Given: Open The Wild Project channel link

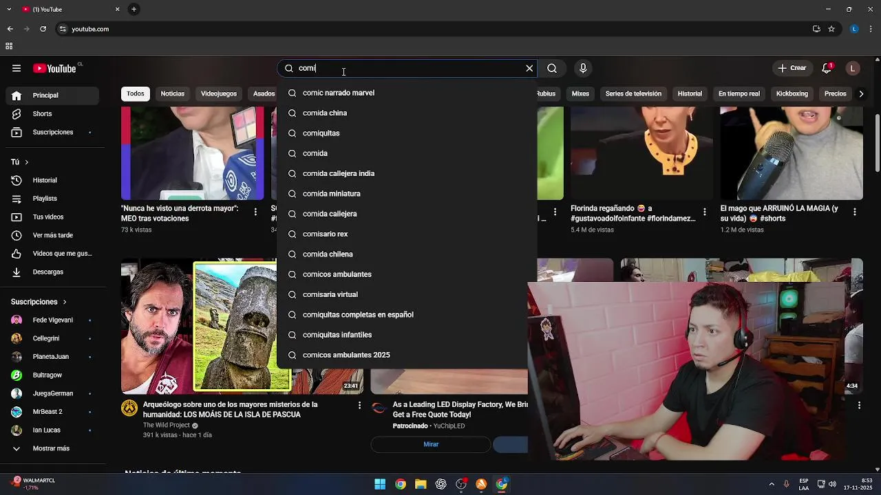Looking at the screenshot, I should [x=167, y=426].
